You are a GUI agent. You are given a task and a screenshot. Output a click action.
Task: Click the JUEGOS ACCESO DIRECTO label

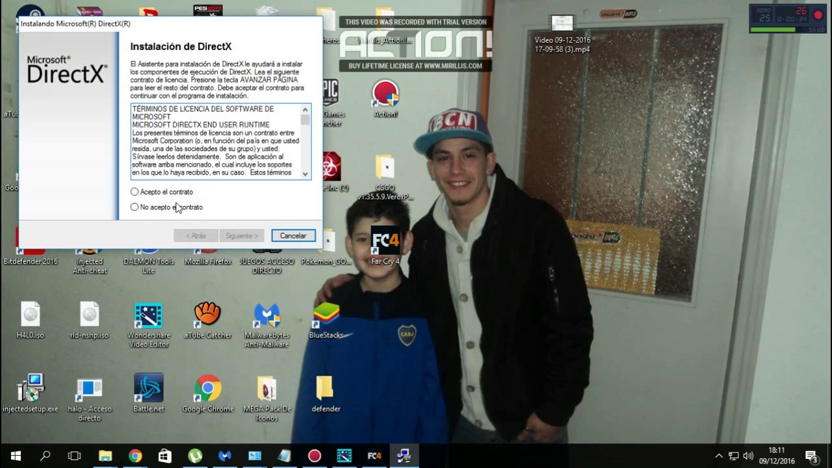(x=266, y=266)
